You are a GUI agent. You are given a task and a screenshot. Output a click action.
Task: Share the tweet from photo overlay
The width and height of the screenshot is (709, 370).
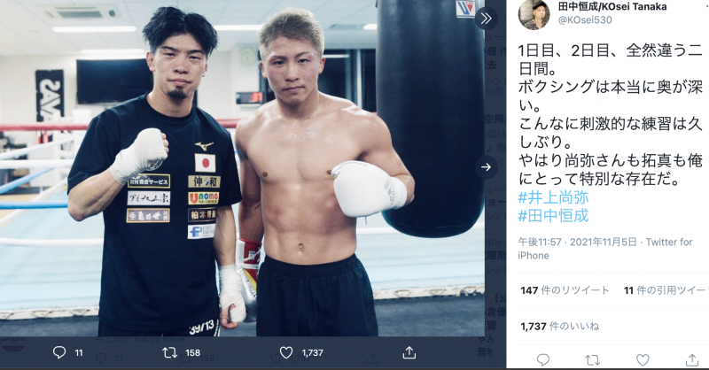(409, 352)
